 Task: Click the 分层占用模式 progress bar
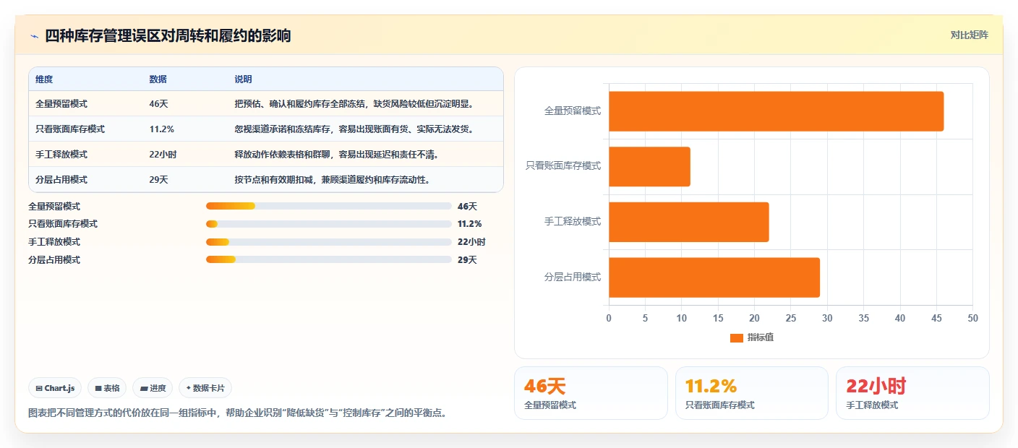click(x=329, y=259)
